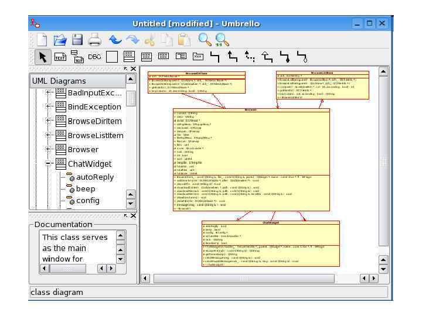The height and width of the screenshot is (316, 422).
Task: Click the Documentation horizontal scroll-right arrow
Action: [x=111, y=269]
